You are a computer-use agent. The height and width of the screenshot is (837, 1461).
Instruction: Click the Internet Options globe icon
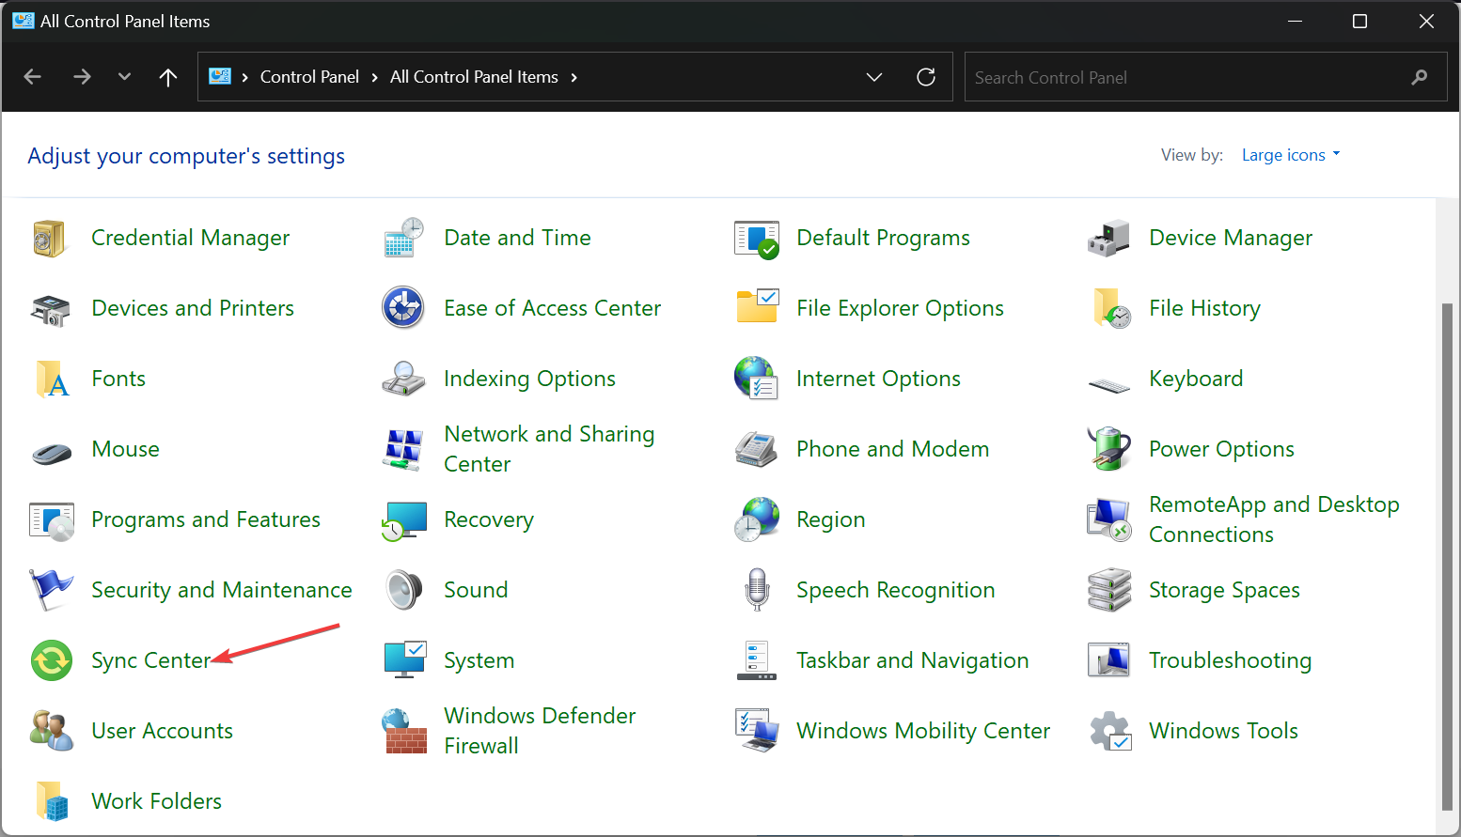point(757,379)
